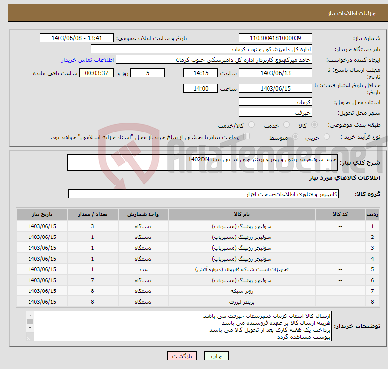Click unit عدد in row 5
This screenshot has height=369, width=388.
click(143, 269)
